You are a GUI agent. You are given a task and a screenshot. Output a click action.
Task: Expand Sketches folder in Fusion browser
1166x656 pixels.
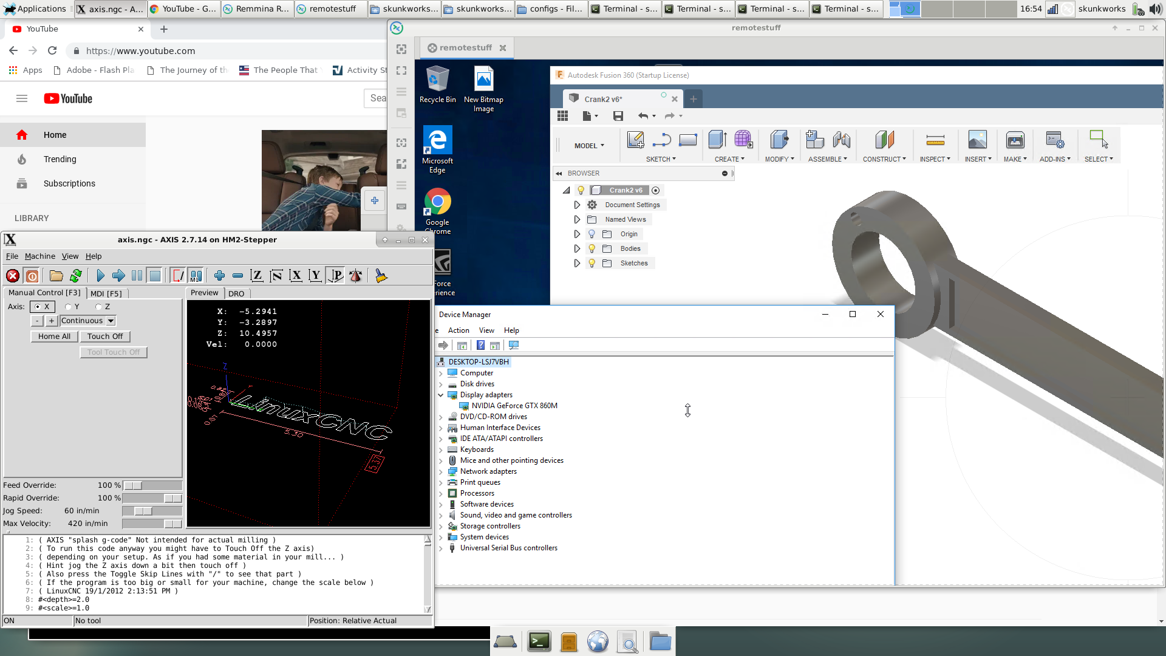coord(577,263)
